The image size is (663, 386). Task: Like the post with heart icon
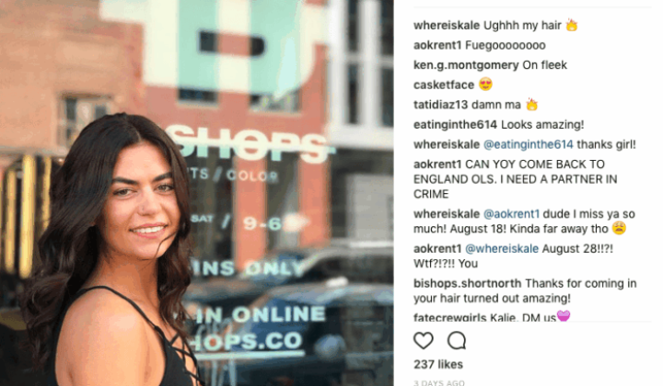coord(424,340)
